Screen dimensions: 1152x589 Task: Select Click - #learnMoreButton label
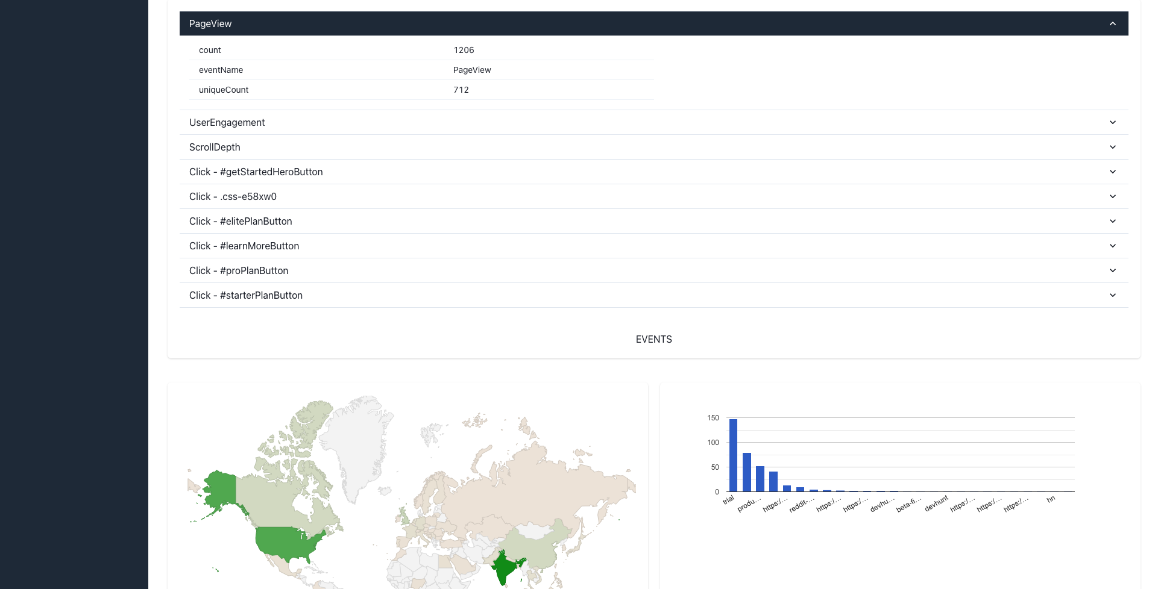coord(244,246)
